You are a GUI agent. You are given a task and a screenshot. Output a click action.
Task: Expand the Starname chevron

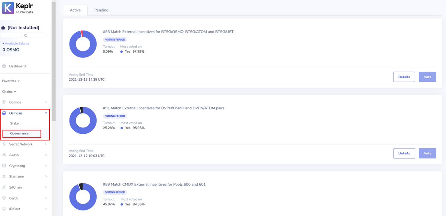click(46, 176)
